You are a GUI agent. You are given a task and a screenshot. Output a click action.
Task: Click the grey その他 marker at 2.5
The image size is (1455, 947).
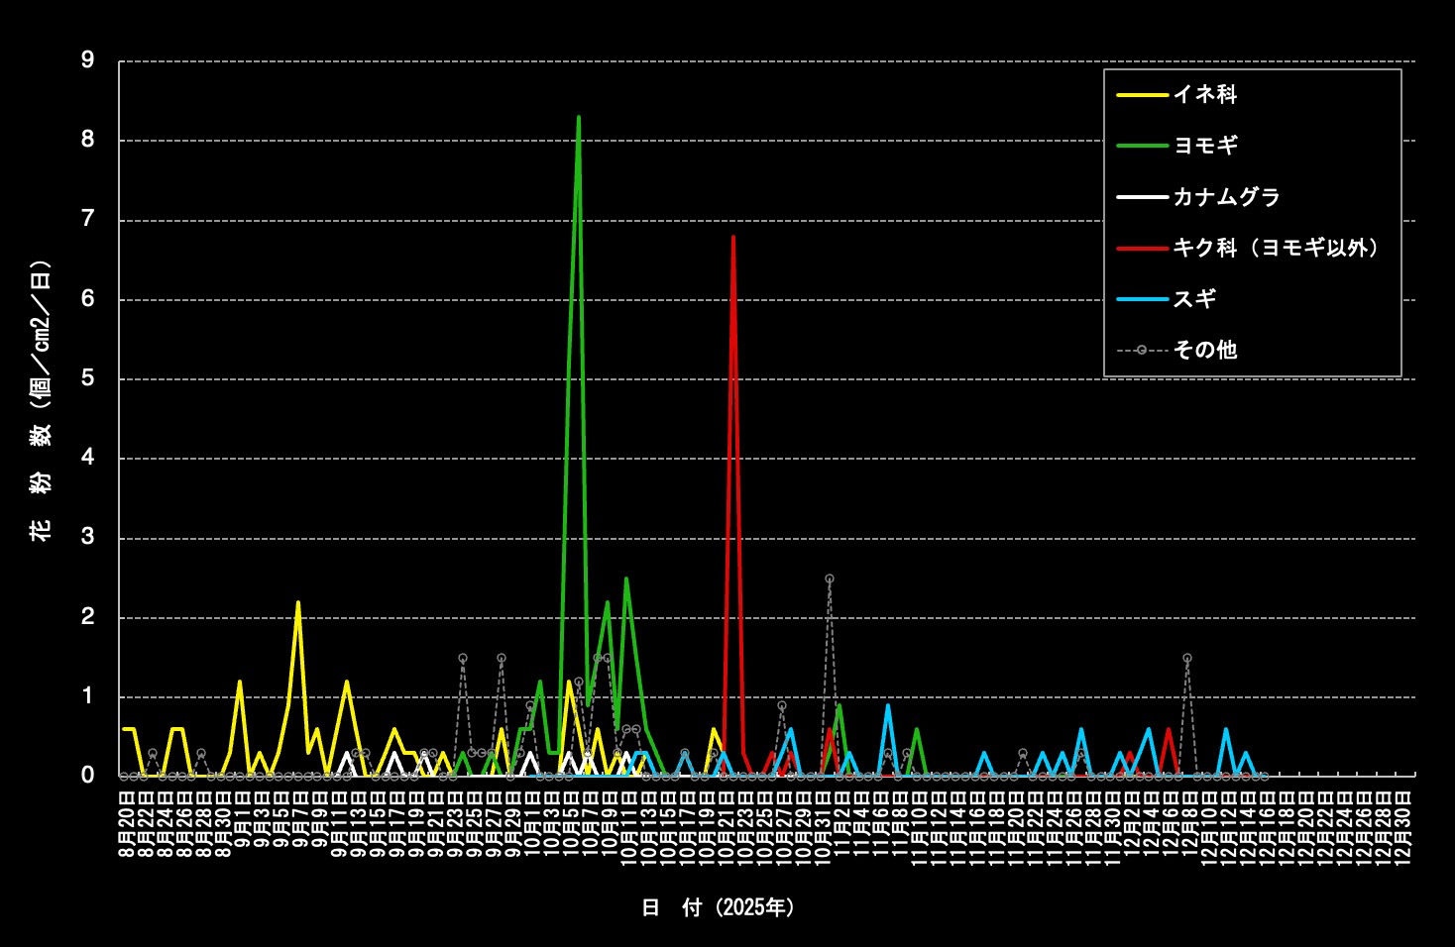pyautogui.click(x=829, y=579)
